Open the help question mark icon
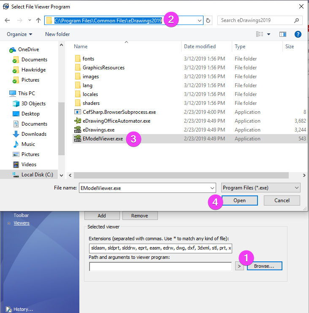The height and width of the screenshot is (313, 309). pos(298,34)
